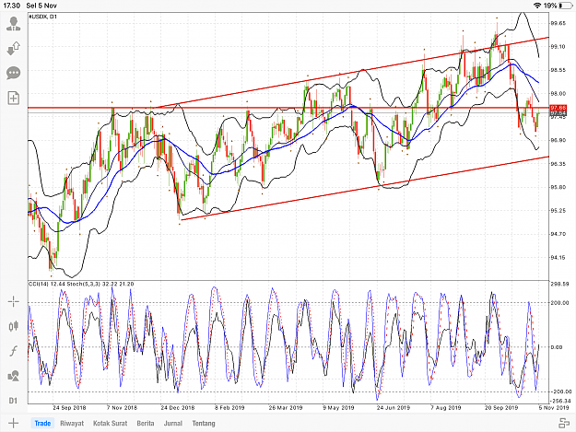The height and width of the screenshot is (432, 576).
Task: Open the drawing objects shapes icon
Action: point(14,376)
